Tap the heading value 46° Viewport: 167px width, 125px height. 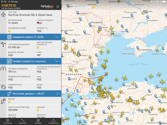click(x=39, y=55)
